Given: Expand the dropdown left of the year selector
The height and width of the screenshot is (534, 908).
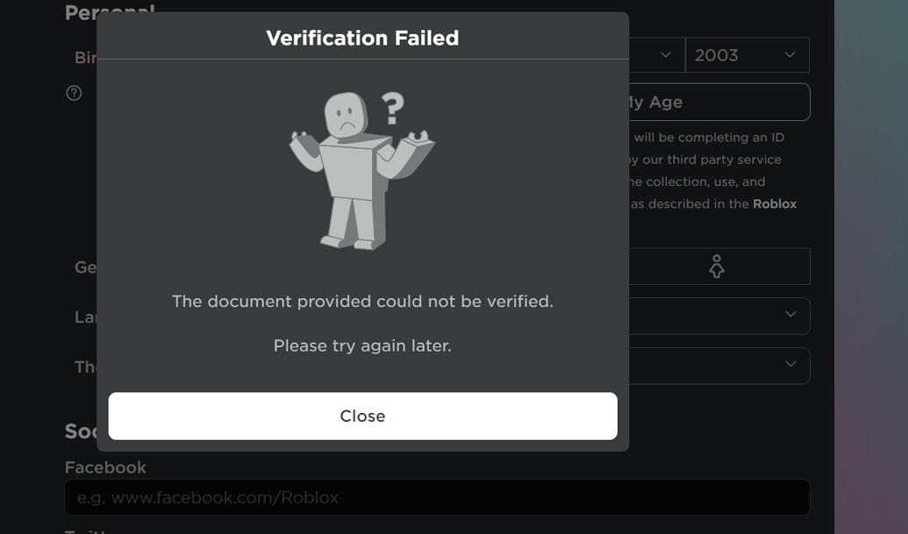Looking at the screenshot, I should tap(666, 54).
